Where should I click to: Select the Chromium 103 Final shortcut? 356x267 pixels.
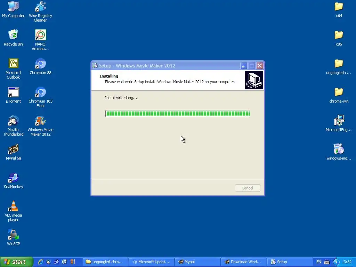(40, 97)
